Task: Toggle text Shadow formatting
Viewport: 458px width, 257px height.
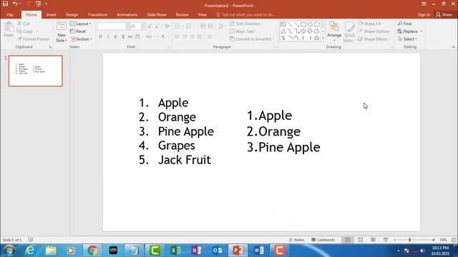Action: click(x=123, y=36)
